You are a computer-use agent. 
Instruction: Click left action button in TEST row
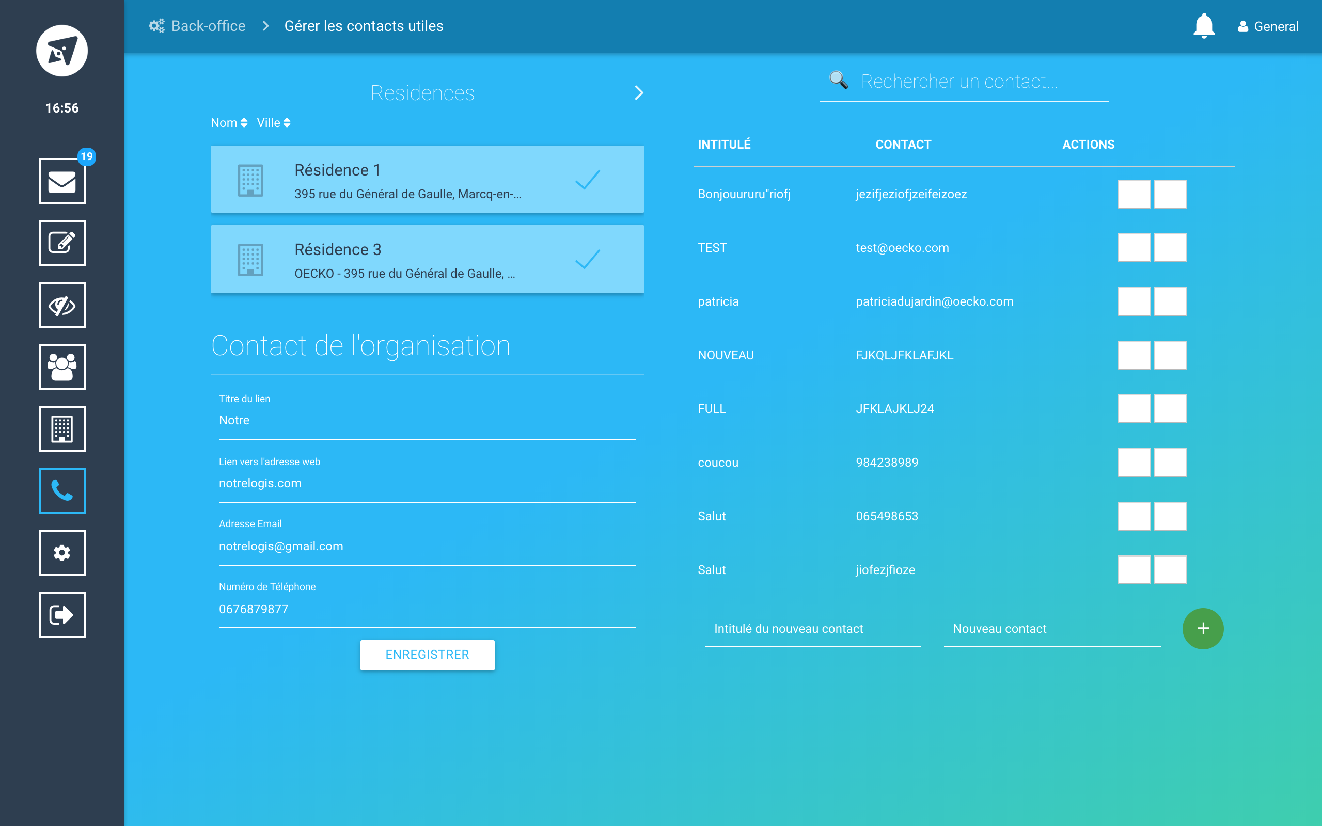(x=1134, y=247)
